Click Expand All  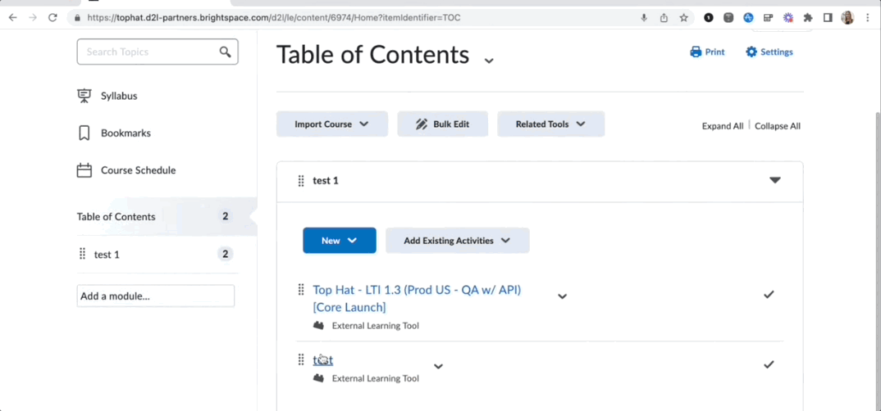pyautogui.click(x=723, y=126)
